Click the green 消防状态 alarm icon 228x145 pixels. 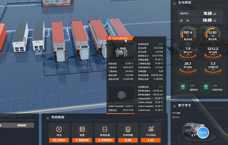coord(183,87)
